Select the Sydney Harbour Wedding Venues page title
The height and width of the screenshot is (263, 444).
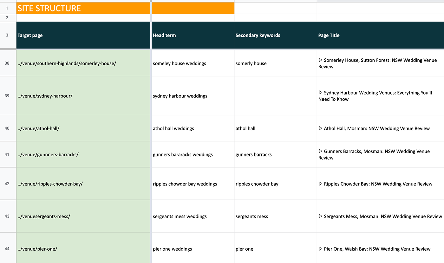(x=380, y=95)
